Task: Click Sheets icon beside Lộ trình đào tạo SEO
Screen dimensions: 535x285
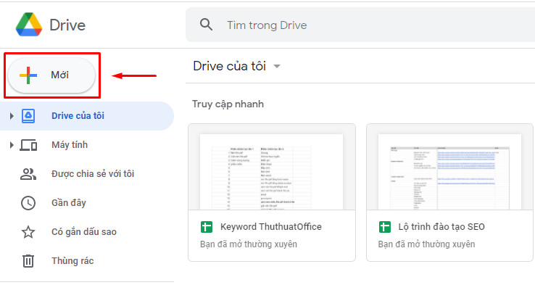Action: 385,227
